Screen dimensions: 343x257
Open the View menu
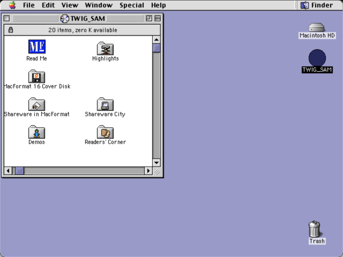click(x=70, y=5)
